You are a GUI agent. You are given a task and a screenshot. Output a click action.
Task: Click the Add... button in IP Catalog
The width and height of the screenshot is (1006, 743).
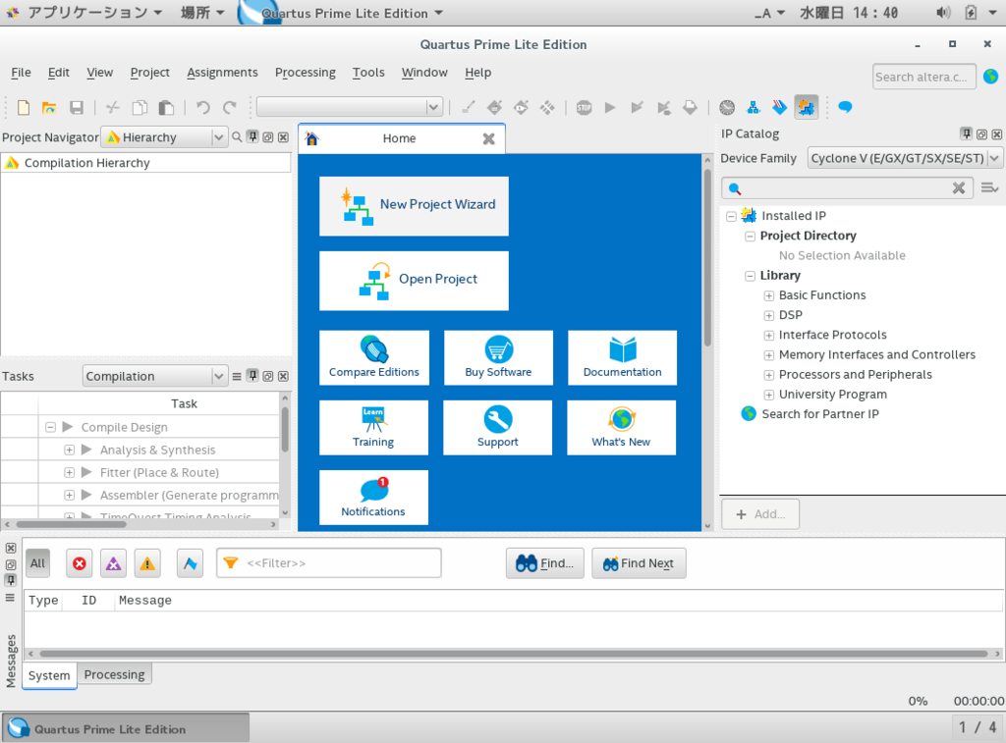point(760,514)
